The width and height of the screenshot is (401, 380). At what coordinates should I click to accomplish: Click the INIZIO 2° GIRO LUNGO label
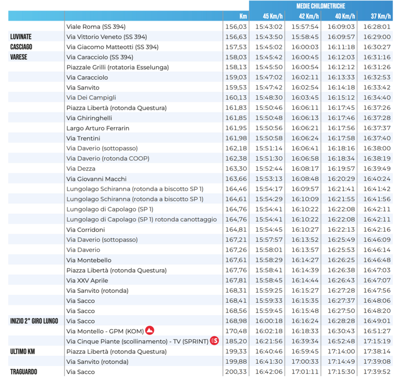pyautogui.click(x=34, y=321)
